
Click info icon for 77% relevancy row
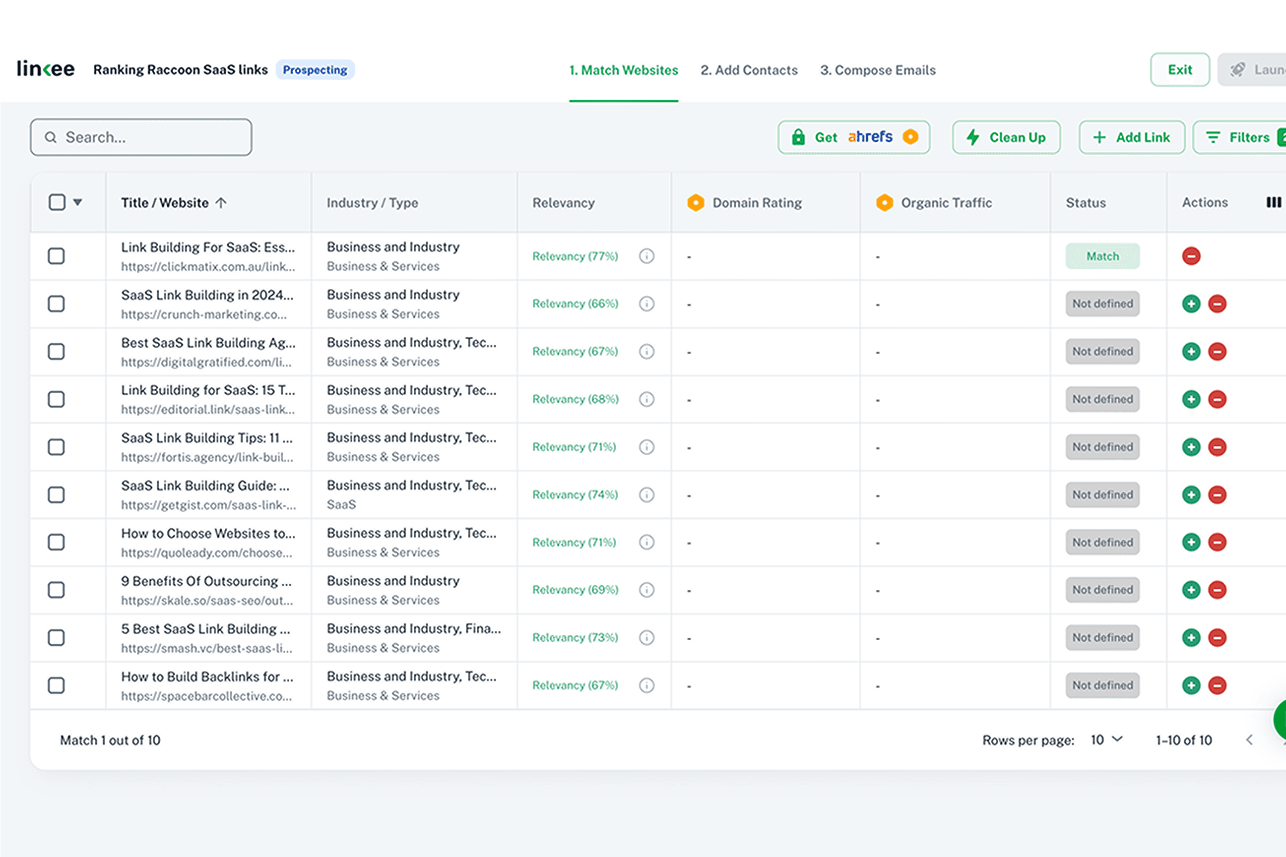tap(646, 256)
